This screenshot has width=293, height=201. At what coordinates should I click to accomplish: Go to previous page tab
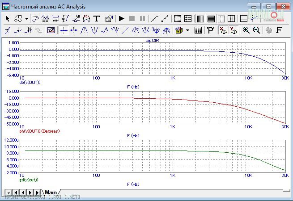click(x=23, y=193)
